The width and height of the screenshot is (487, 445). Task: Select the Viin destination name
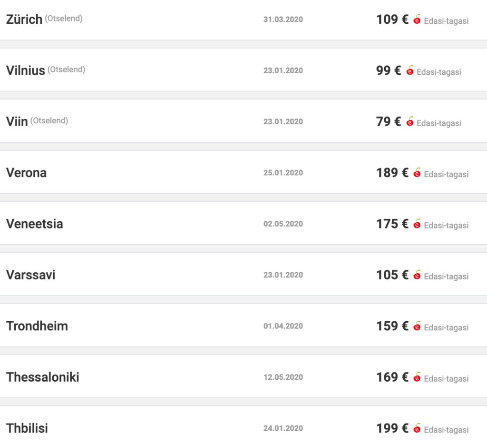click(x=17, y=122)
